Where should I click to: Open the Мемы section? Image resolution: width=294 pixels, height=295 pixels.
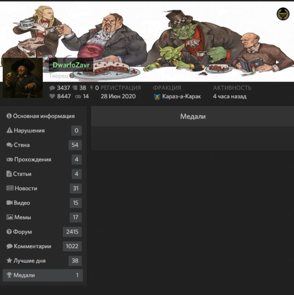(x=43, y=217)
